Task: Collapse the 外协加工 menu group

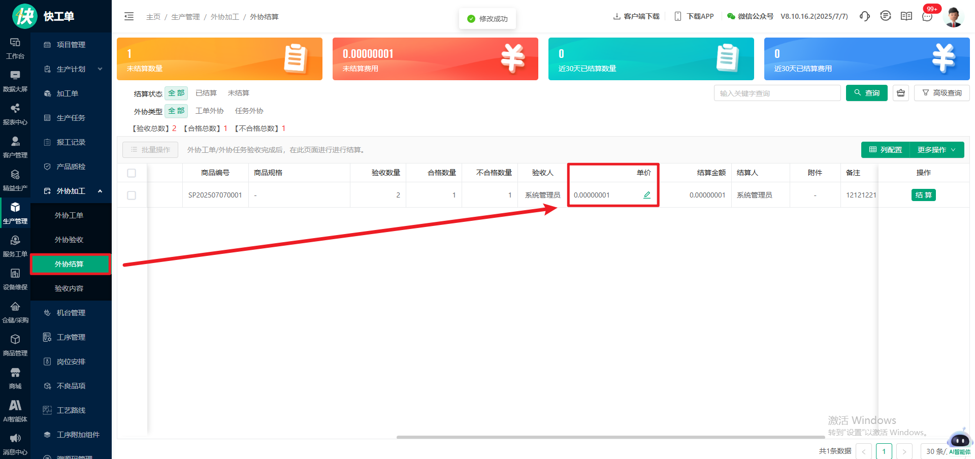Action: pos(71,191)
